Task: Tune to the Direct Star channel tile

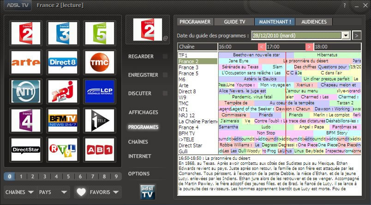Action: (x=26, y=150)
